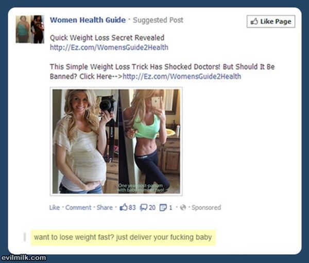This screenshot has width=309, height=263.
Task: Click the thumbs-up likes count icon
Action: [124, 207]
